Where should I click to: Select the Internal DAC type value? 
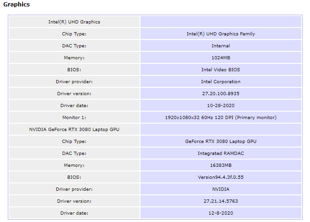221,46
